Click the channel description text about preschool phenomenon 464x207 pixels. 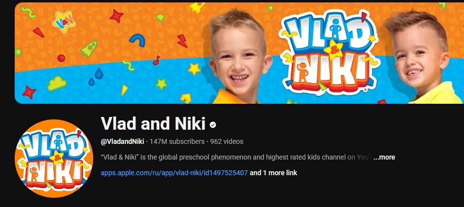click(236, 158)
